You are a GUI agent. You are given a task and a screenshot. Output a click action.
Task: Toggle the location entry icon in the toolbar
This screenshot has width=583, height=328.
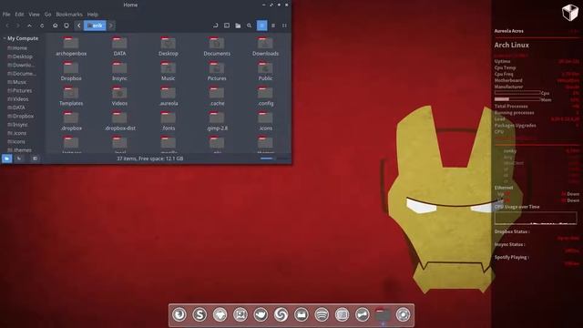coord(215,26)
